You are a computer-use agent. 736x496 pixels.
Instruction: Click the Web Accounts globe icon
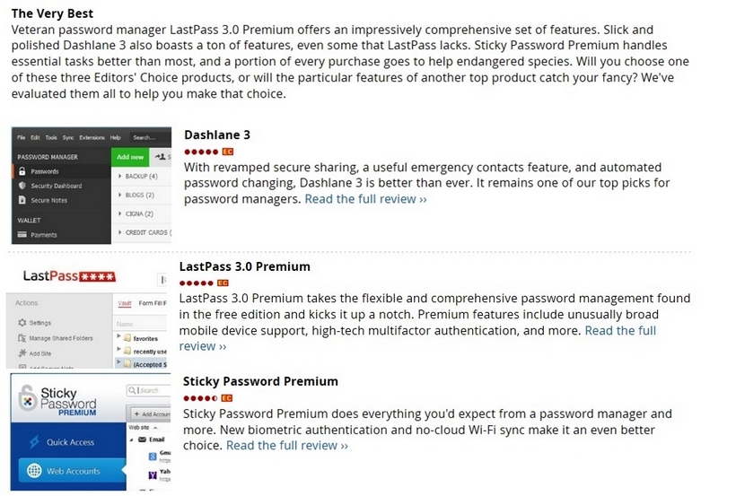click(34, 471)
